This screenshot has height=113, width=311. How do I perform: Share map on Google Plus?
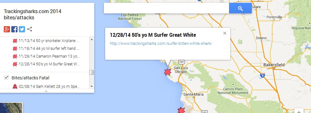[7, 29]
